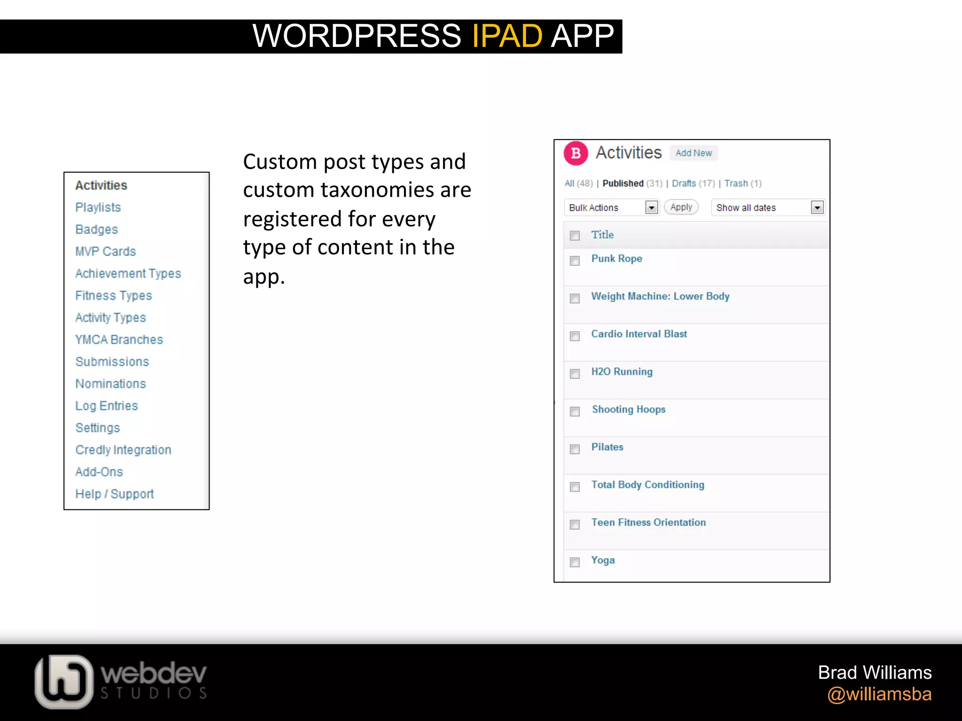Open Credly Integration
This screenshot has width=962, height=721.
(x=124, y=450)
